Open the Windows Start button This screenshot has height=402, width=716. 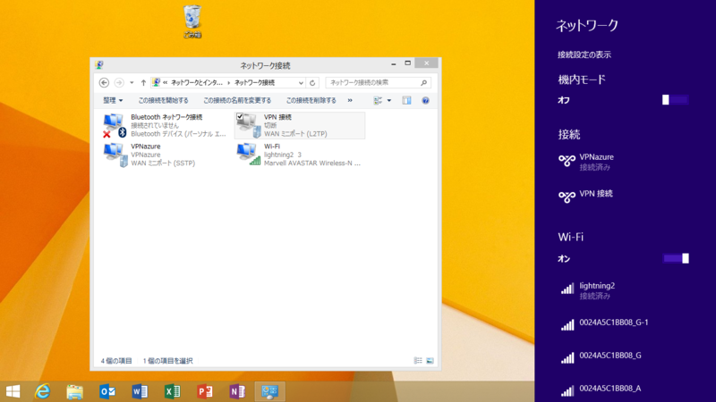13,391
